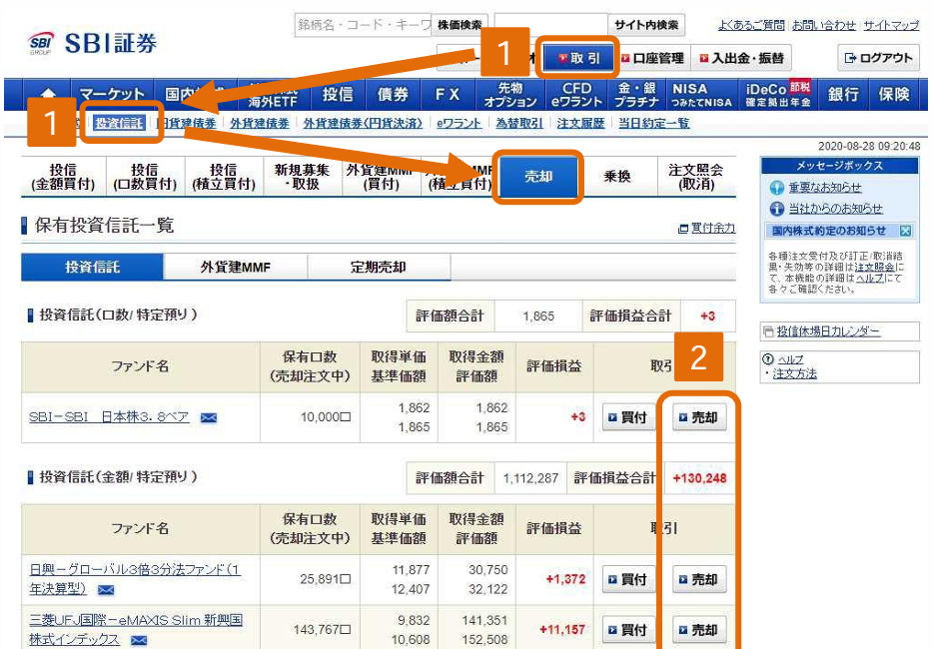Image resolution: width=933 pixels, height=649 pixels.
Task: Click the SBI証券 logo
Action: [92, 43]
